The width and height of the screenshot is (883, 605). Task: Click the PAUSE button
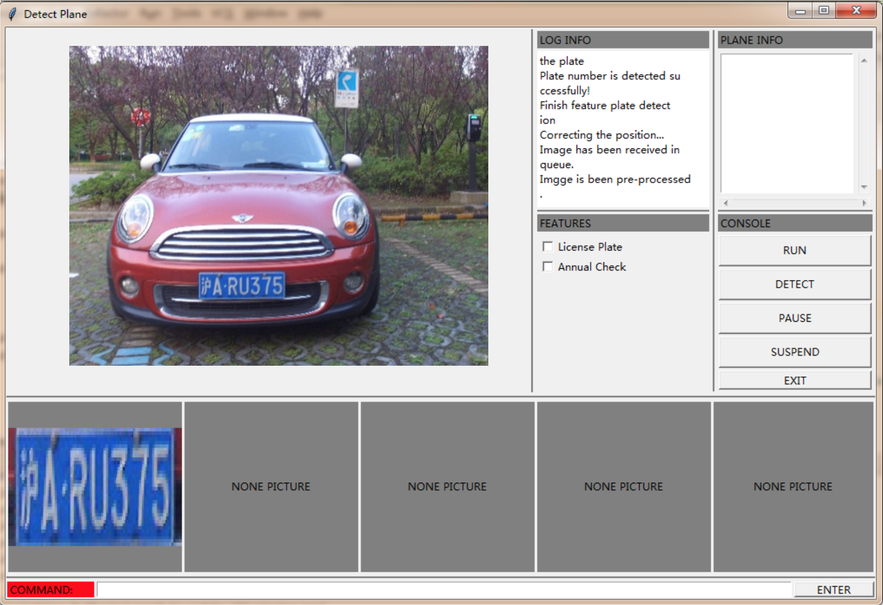coord(795,318)
